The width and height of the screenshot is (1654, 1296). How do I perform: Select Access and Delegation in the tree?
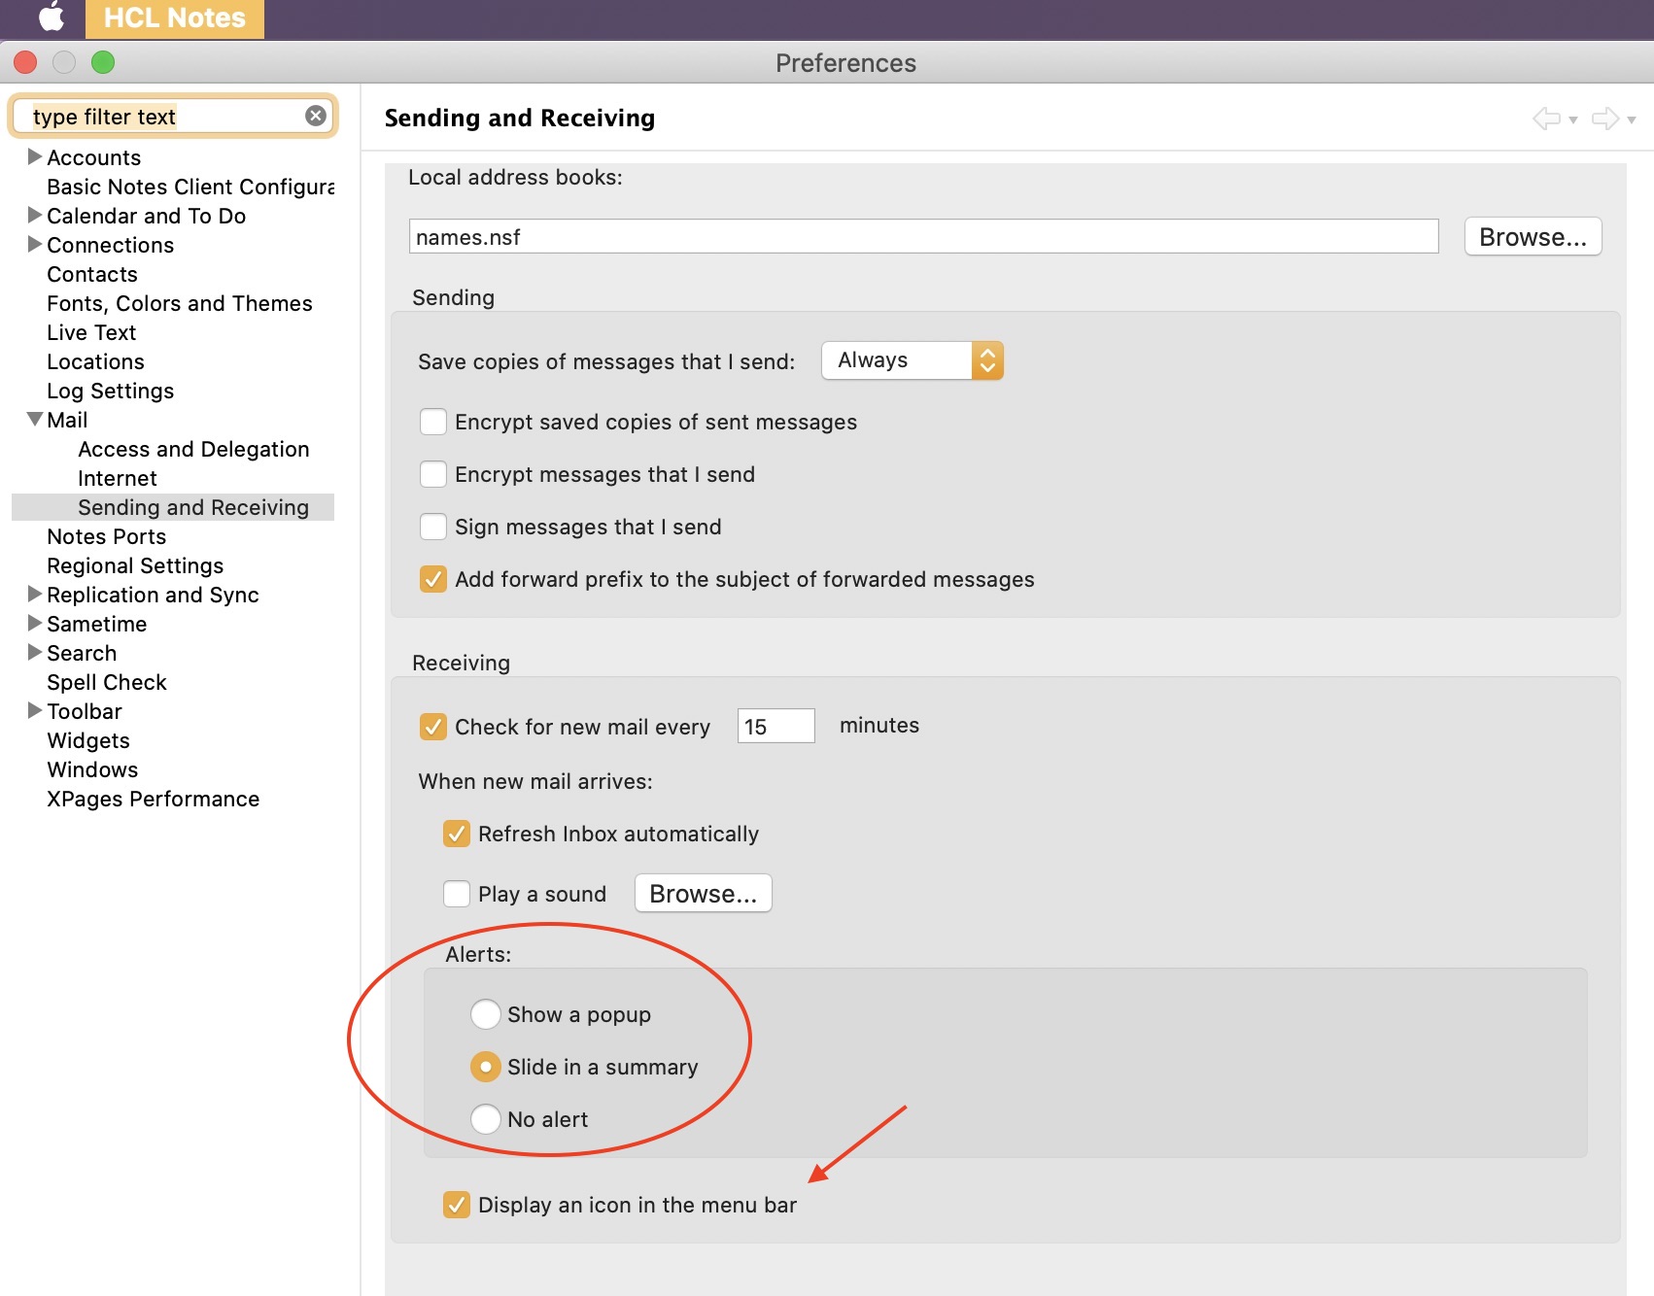[x=193, y=449]
